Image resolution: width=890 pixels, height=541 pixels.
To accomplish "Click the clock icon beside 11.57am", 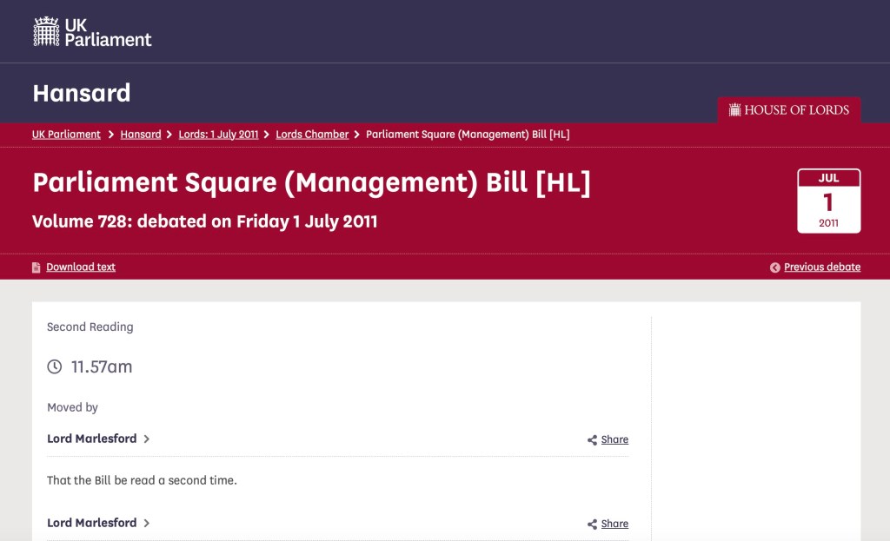I will (x=55, y=366).
